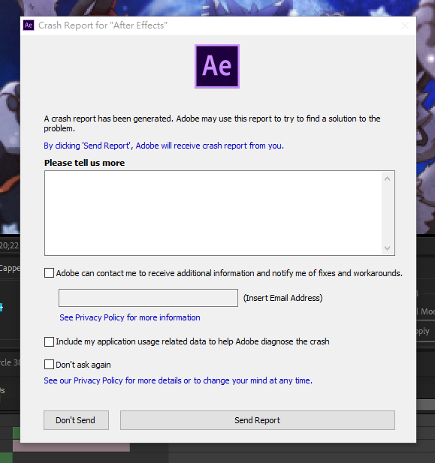
Task: Open 'See our Privacy Policy for more details' link
Action: tap(178, 380)
